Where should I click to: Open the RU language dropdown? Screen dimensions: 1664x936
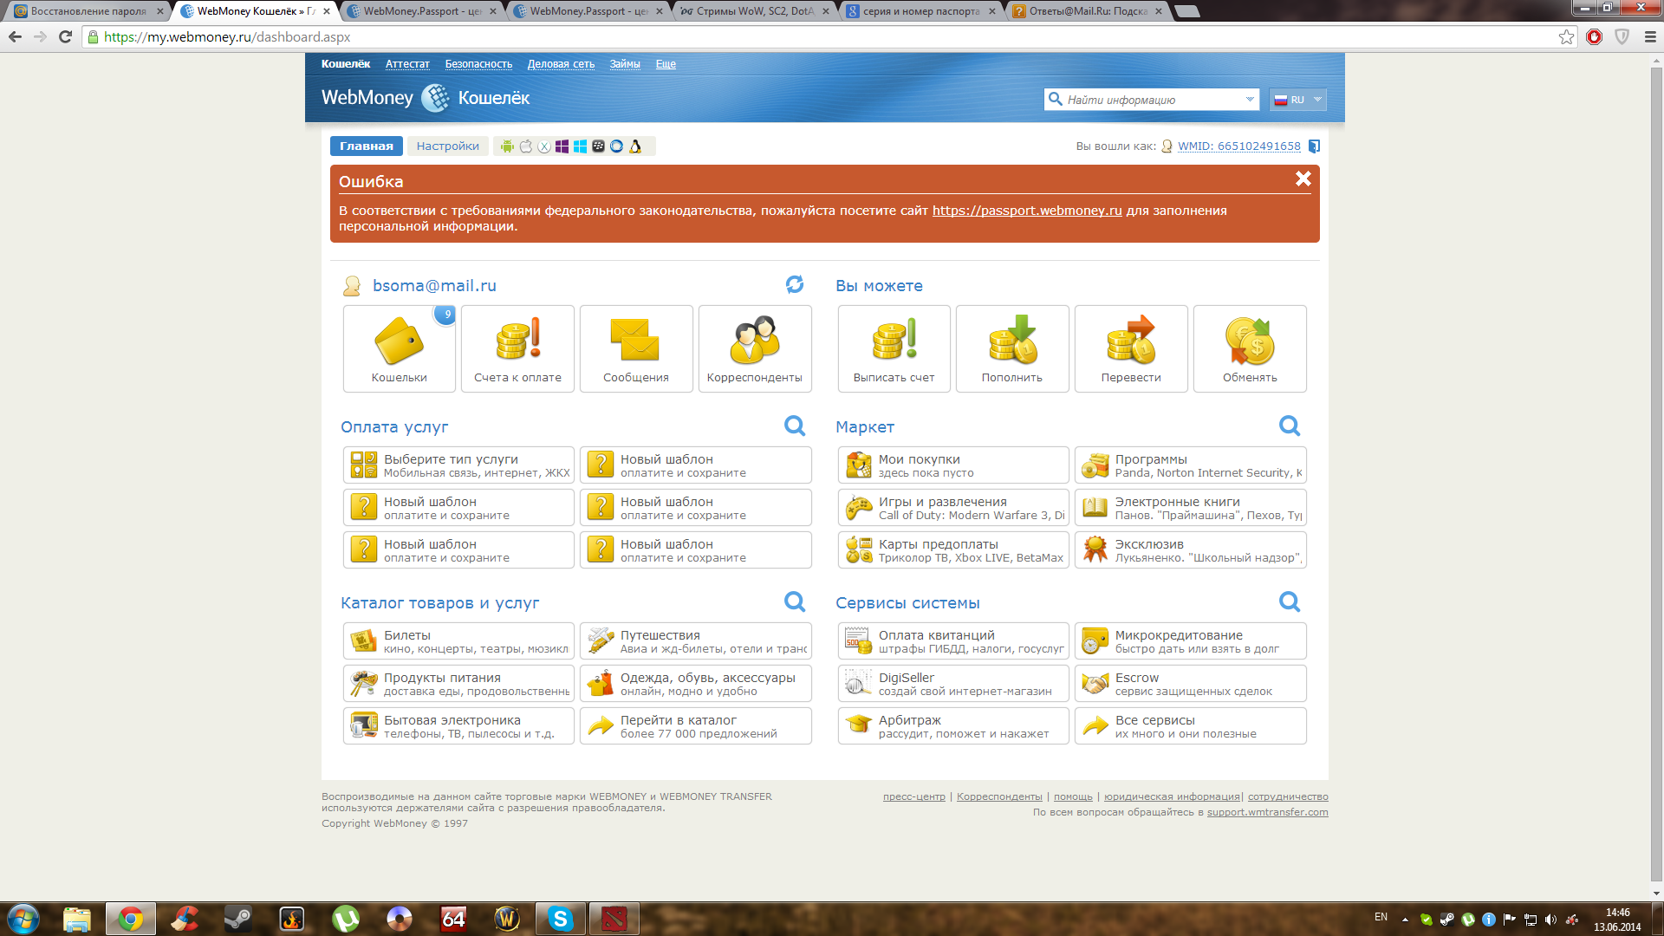click(1297, 100)
